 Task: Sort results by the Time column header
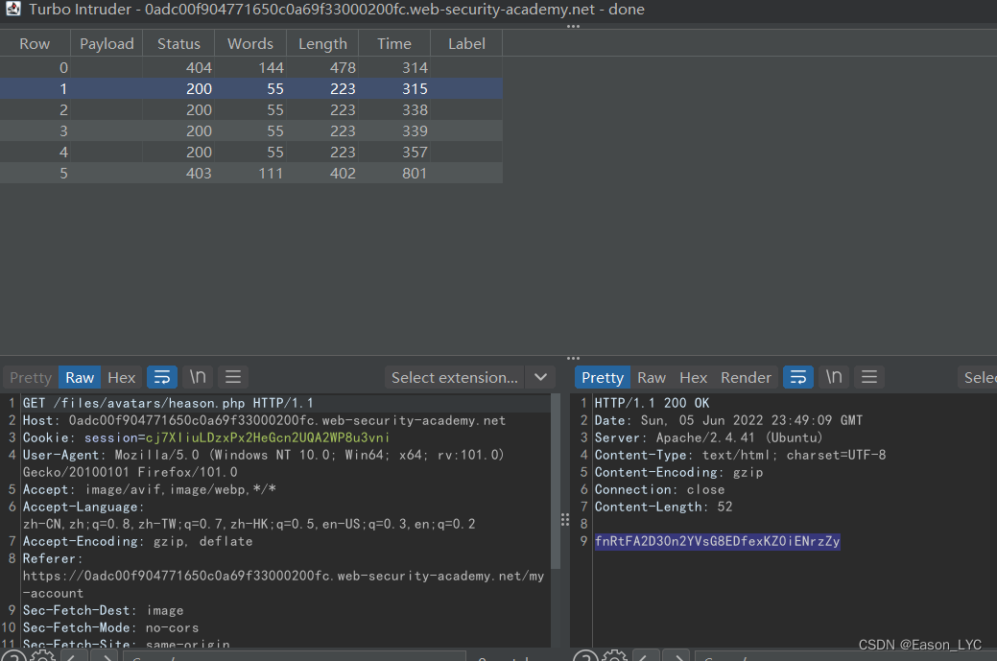point(393,43)
